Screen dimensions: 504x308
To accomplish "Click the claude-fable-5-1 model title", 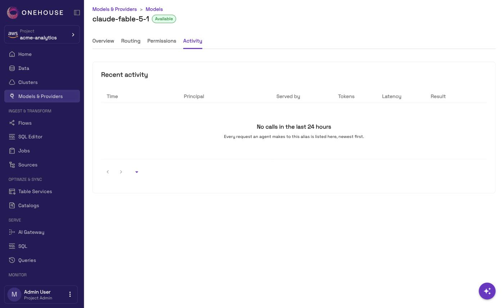I will tap(121, 19).
